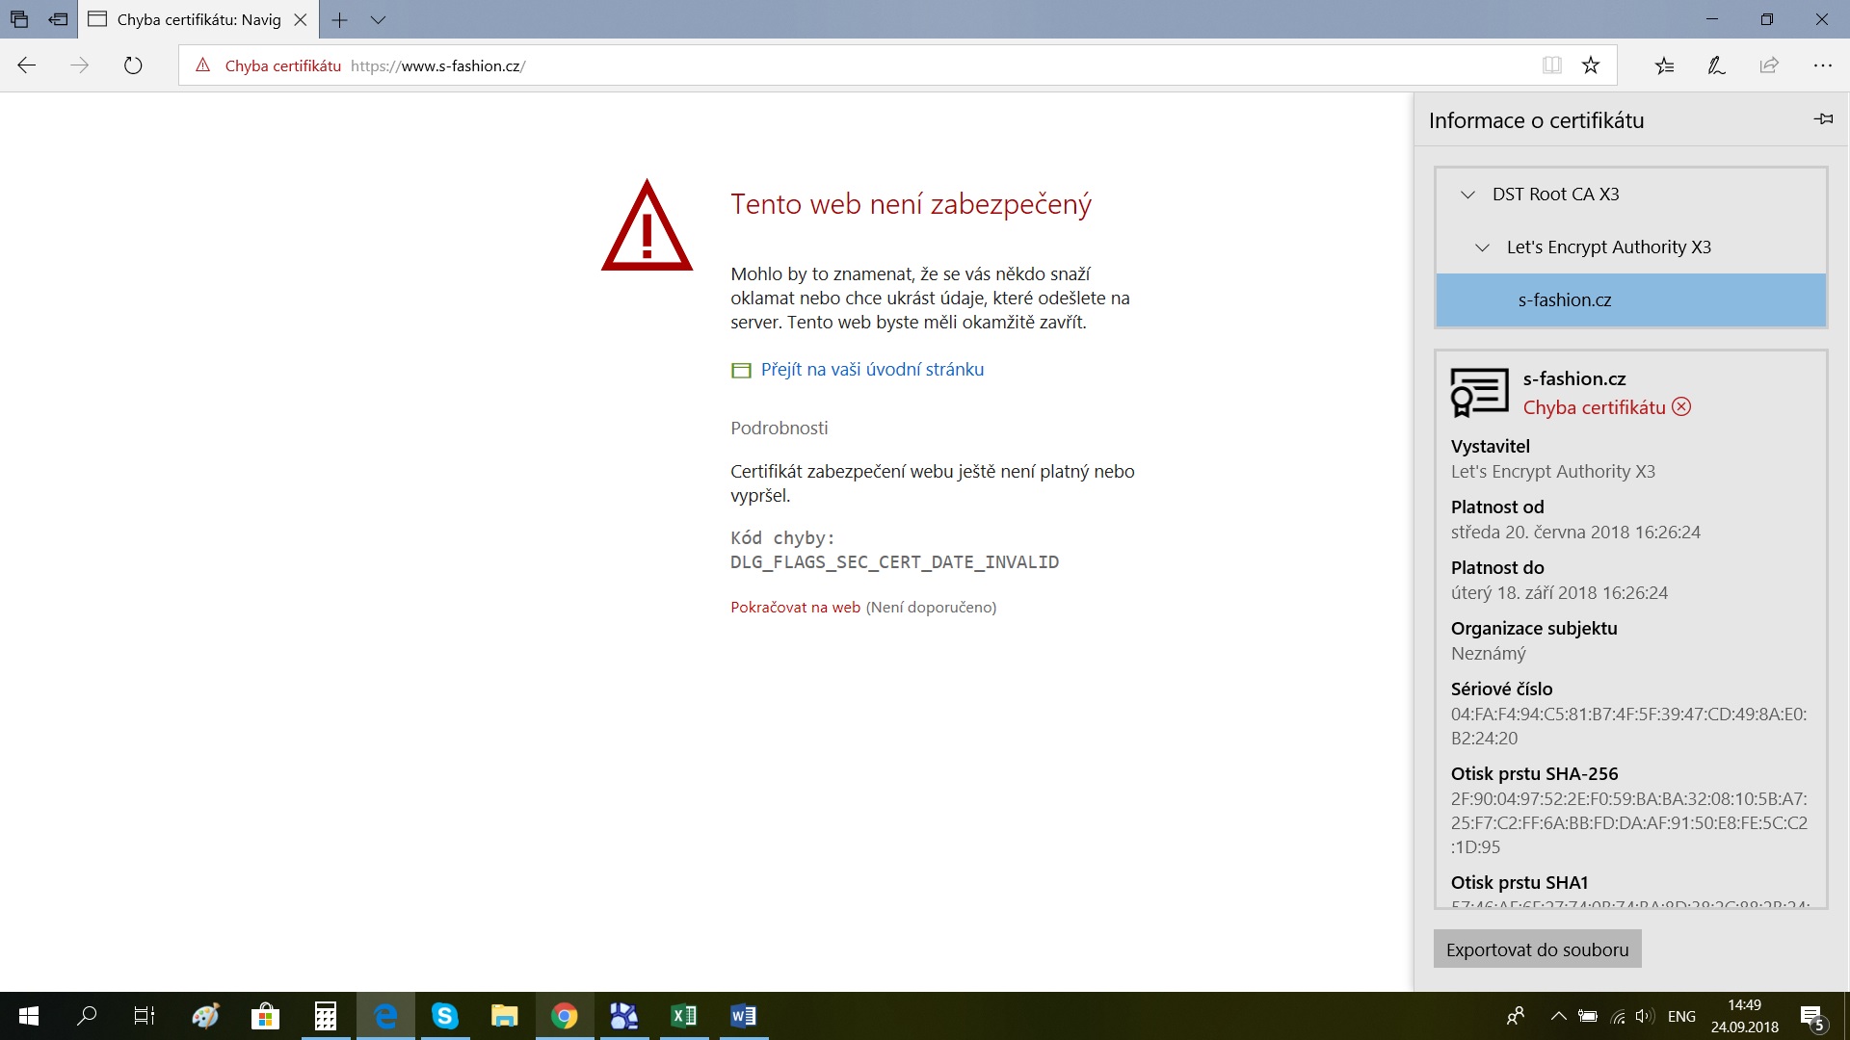This screenshot has height=1040, width=1850.
Task: Open Microsoft Store from taskbar
Action: click(x=265, y=1016)
